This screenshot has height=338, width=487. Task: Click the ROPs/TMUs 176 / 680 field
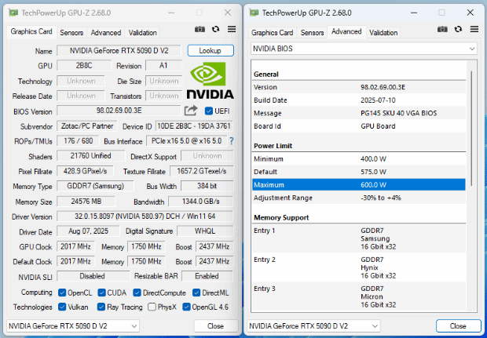click(79, 141)
